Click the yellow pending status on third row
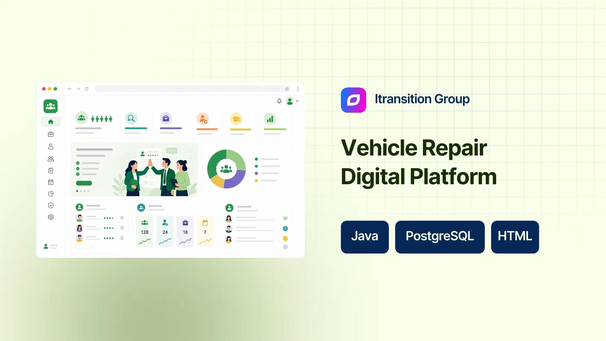This screenshot has height=341, width=606. pyautogui.click(x=285, y=239)
